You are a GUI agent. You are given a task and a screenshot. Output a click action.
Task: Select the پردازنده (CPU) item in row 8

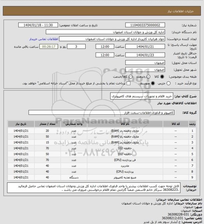pos(125,171)
